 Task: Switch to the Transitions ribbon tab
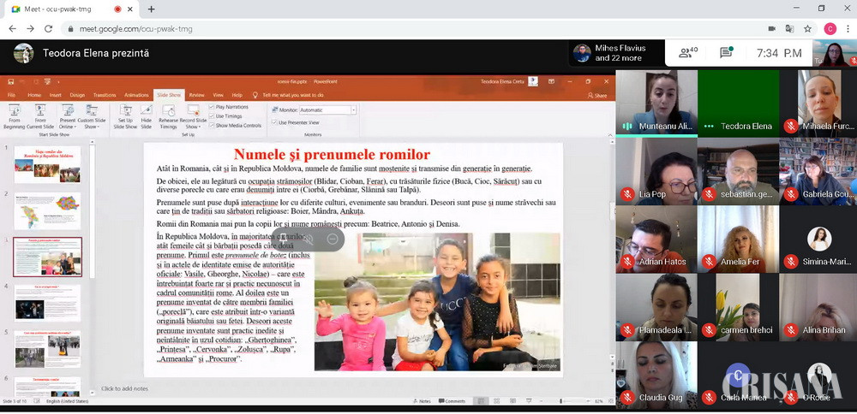point(105,95)
